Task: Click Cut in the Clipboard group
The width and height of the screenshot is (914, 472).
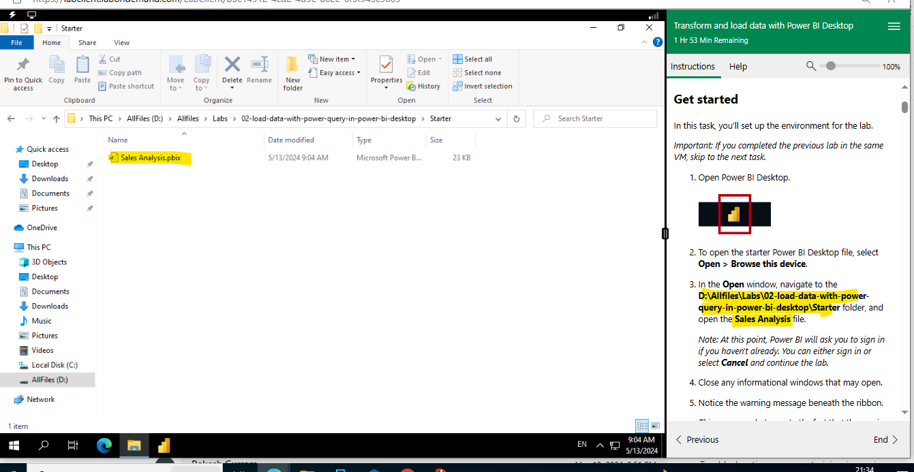Action: pos(109,59)
